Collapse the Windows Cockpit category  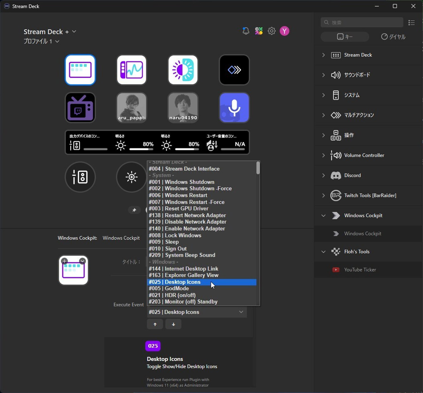pyautogui.click(x=323, y=216)
